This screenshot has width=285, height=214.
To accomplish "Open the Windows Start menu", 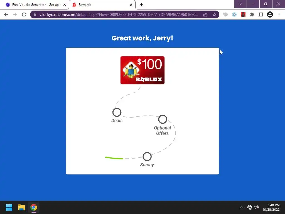I will pos(9,207).
